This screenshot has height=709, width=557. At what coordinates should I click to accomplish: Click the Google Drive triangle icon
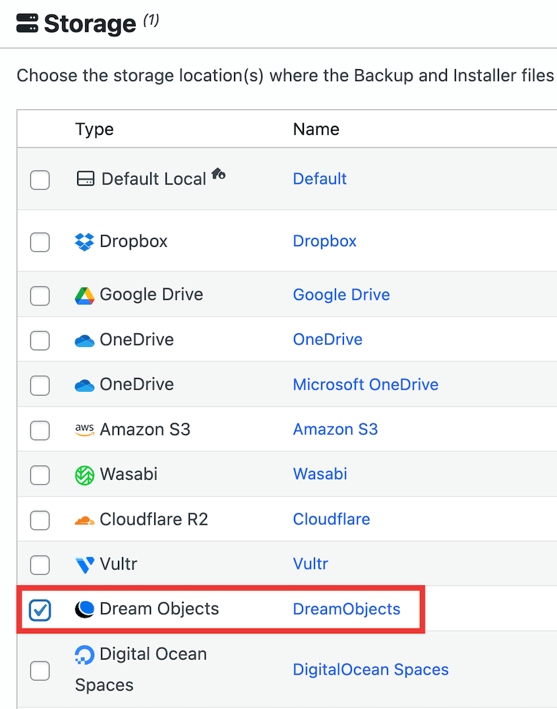(84, 294)
